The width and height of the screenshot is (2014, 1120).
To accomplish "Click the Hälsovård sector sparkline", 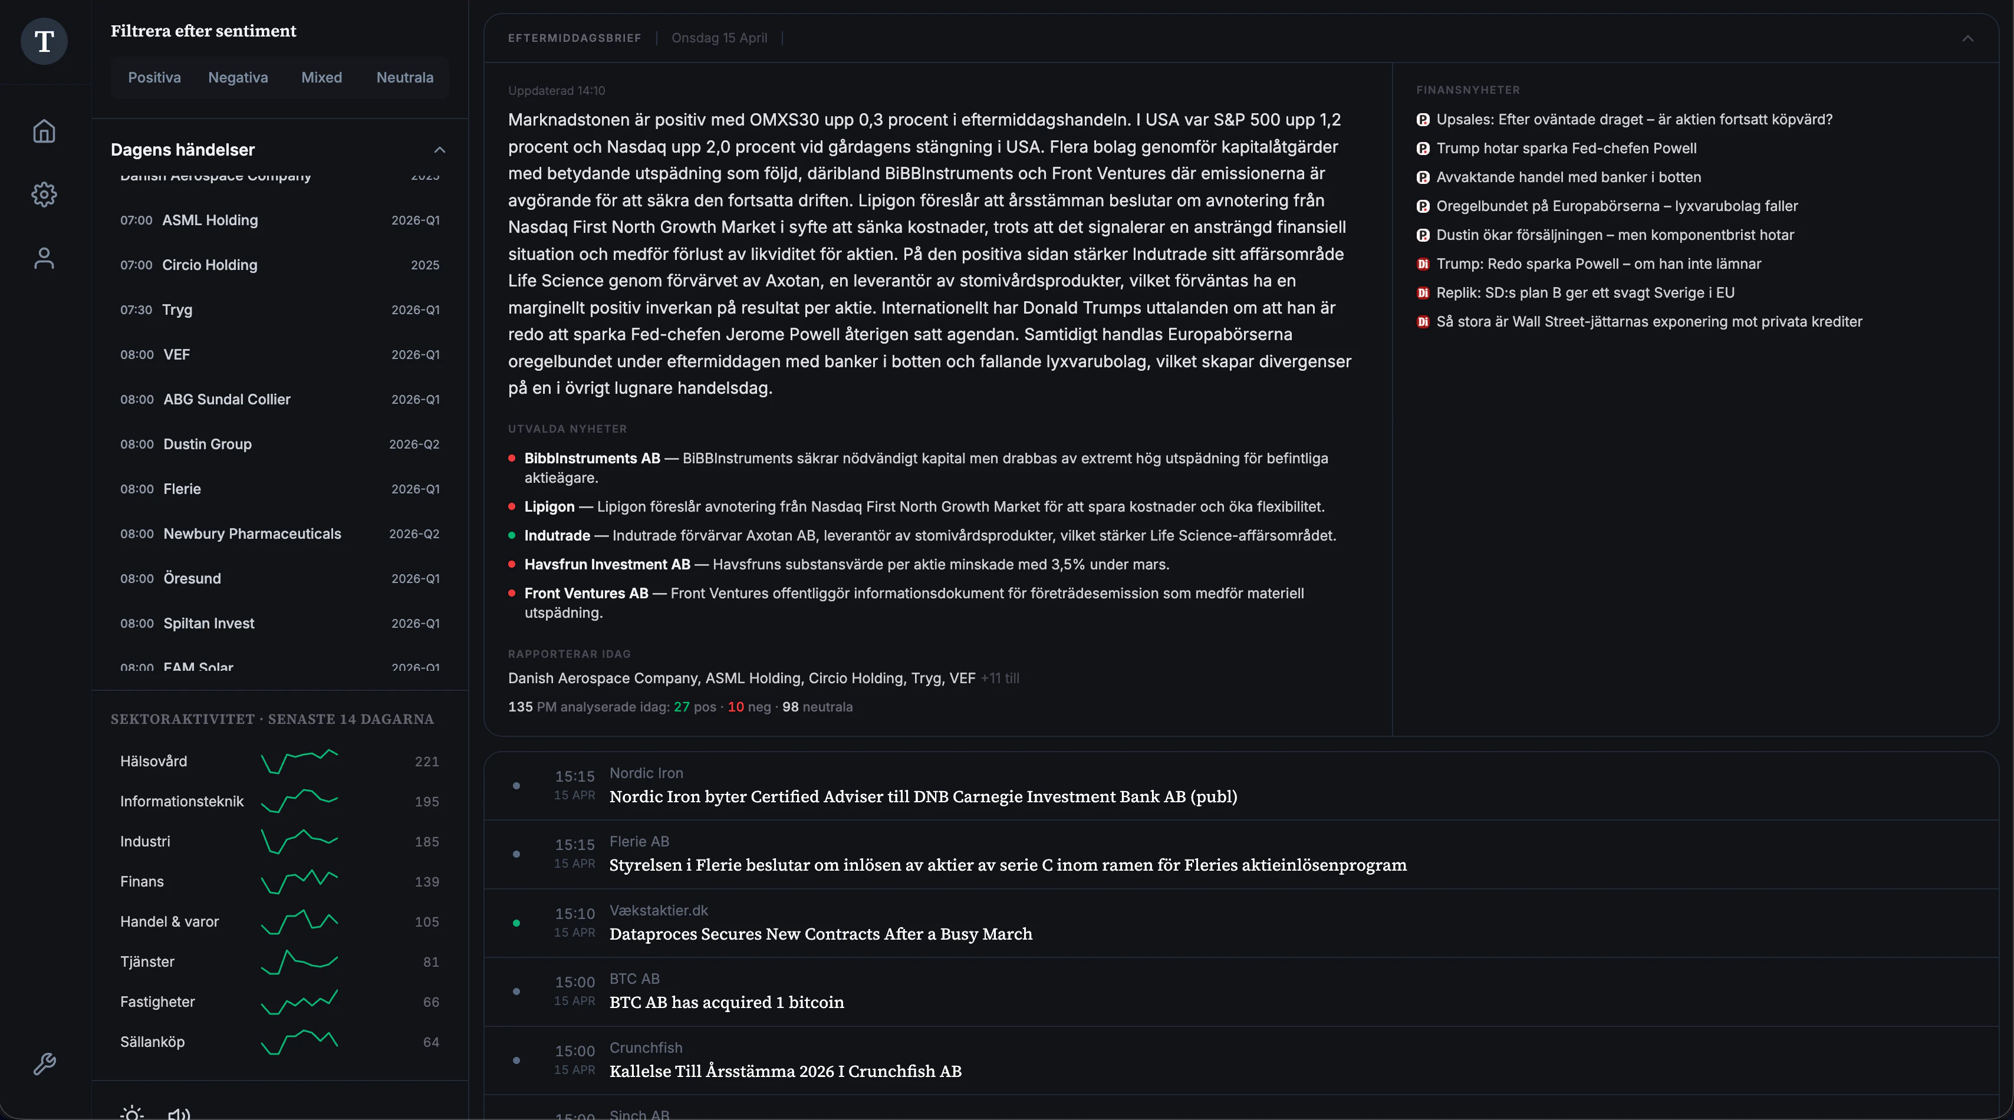I will pos(299,761).
